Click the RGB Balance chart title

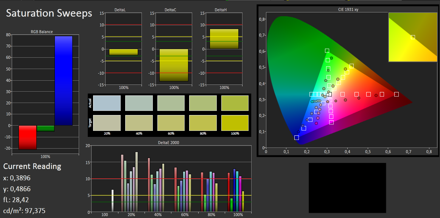click(42, 32)
